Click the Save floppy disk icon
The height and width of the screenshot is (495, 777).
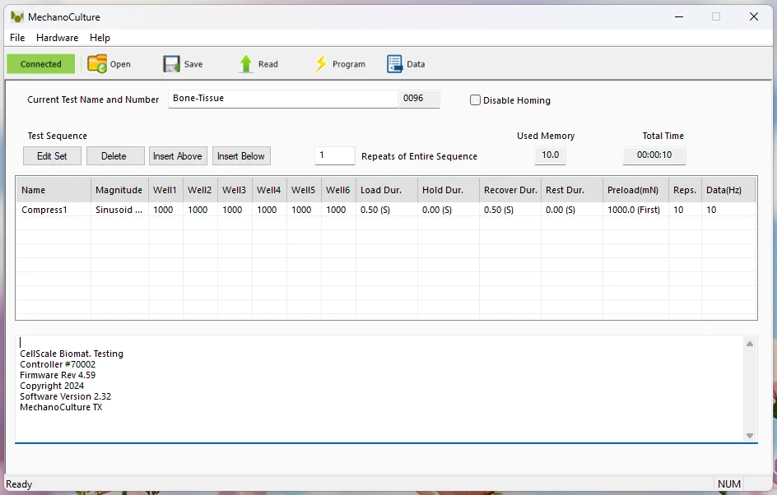(171, 64)
